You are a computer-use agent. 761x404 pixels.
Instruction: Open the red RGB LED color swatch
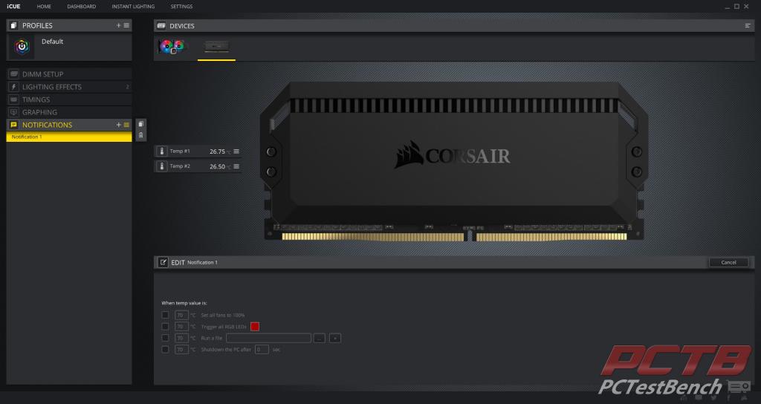pos(255,327)
